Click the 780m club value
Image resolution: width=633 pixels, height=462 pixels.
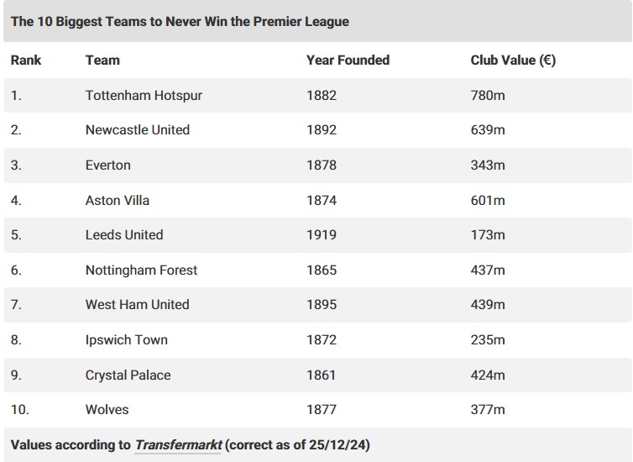point(488,95)
